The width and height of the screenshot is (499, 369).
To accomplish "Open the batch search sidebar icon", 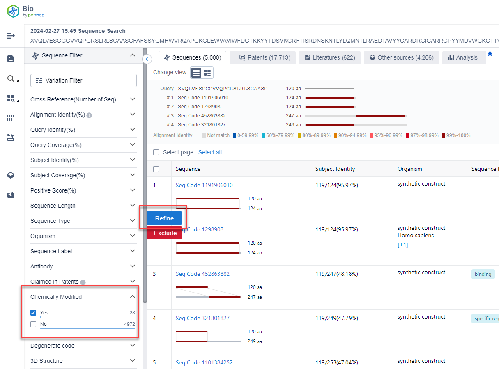I will 10,98.
